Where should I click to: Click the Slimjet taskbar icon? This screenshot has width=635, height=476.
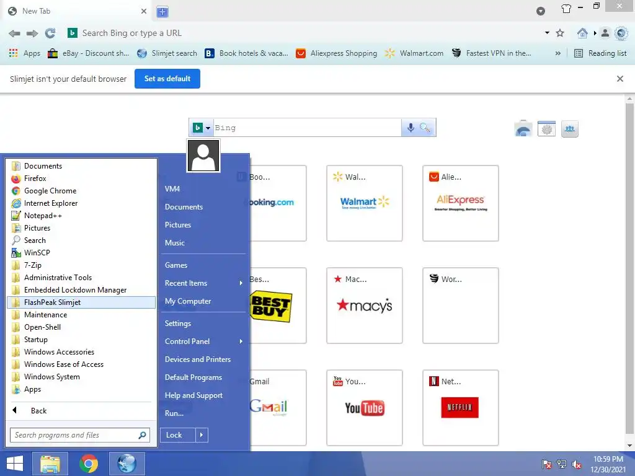tap(127, 464)
